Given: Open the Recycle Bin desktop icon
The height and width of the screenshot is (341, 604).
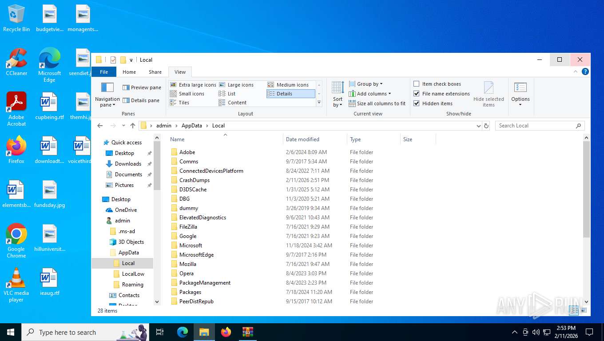Looking at the screenshot, I should [16, 19].
